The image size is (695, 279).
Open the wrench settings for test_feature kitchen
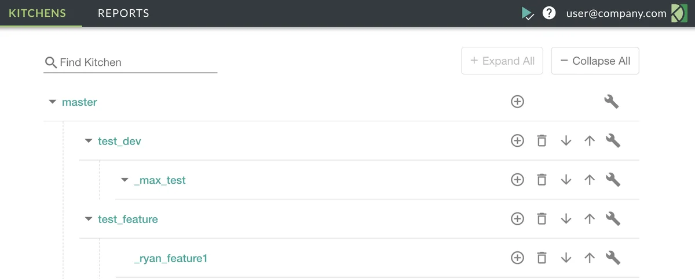613,219
